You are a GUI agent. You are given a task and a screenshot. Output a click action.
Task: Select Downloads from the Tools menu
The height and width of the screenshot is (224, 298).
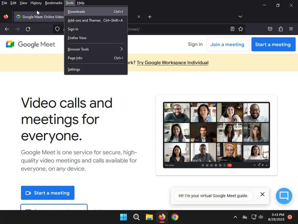click(96, 12)
